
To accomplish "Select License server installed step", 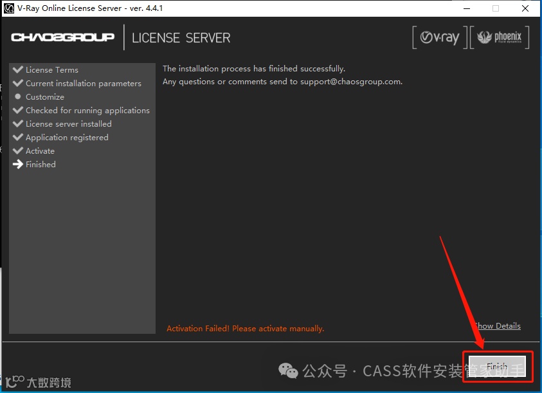I will (68, 124).
